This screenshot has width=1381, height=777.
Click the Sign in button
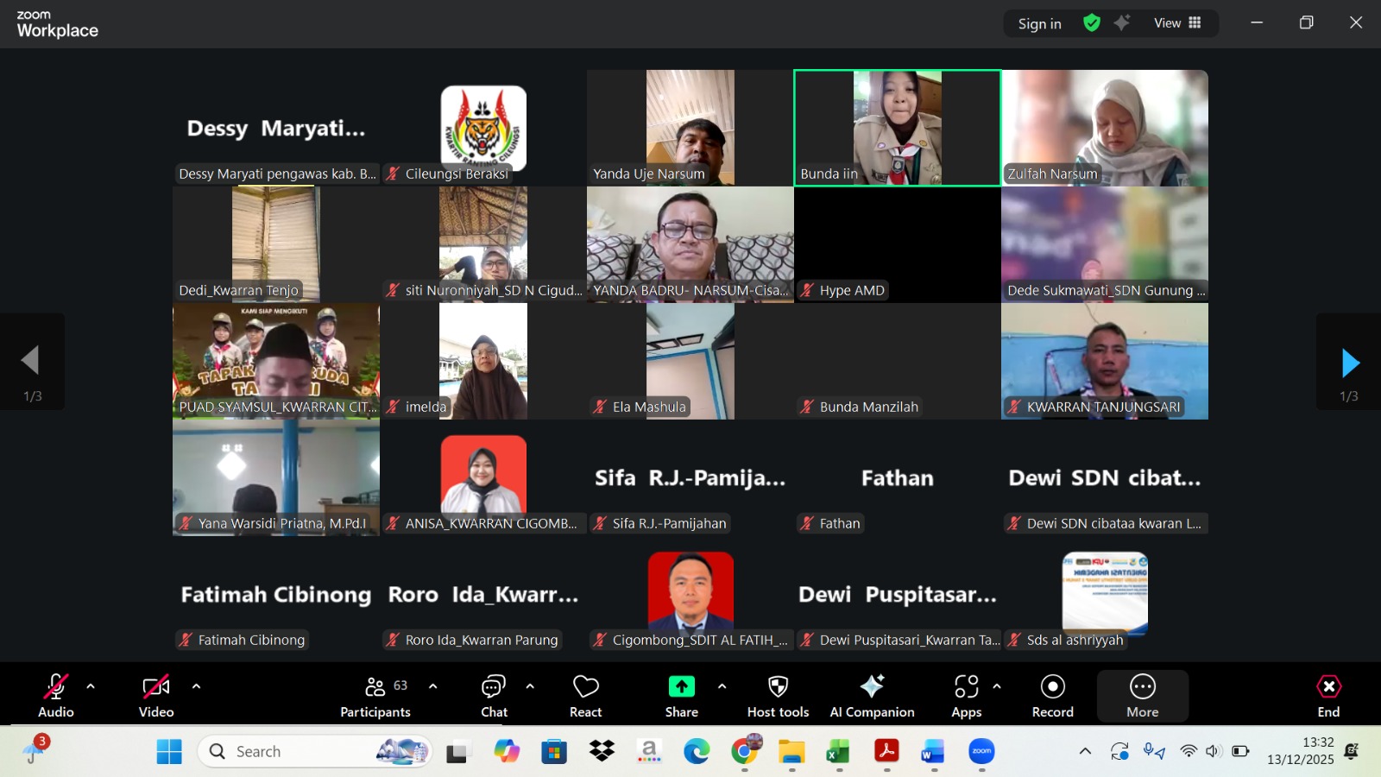1039,23
